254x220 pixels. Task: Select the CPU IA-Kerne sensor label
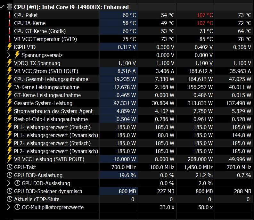pyautogui.click(x=30, y=23)
